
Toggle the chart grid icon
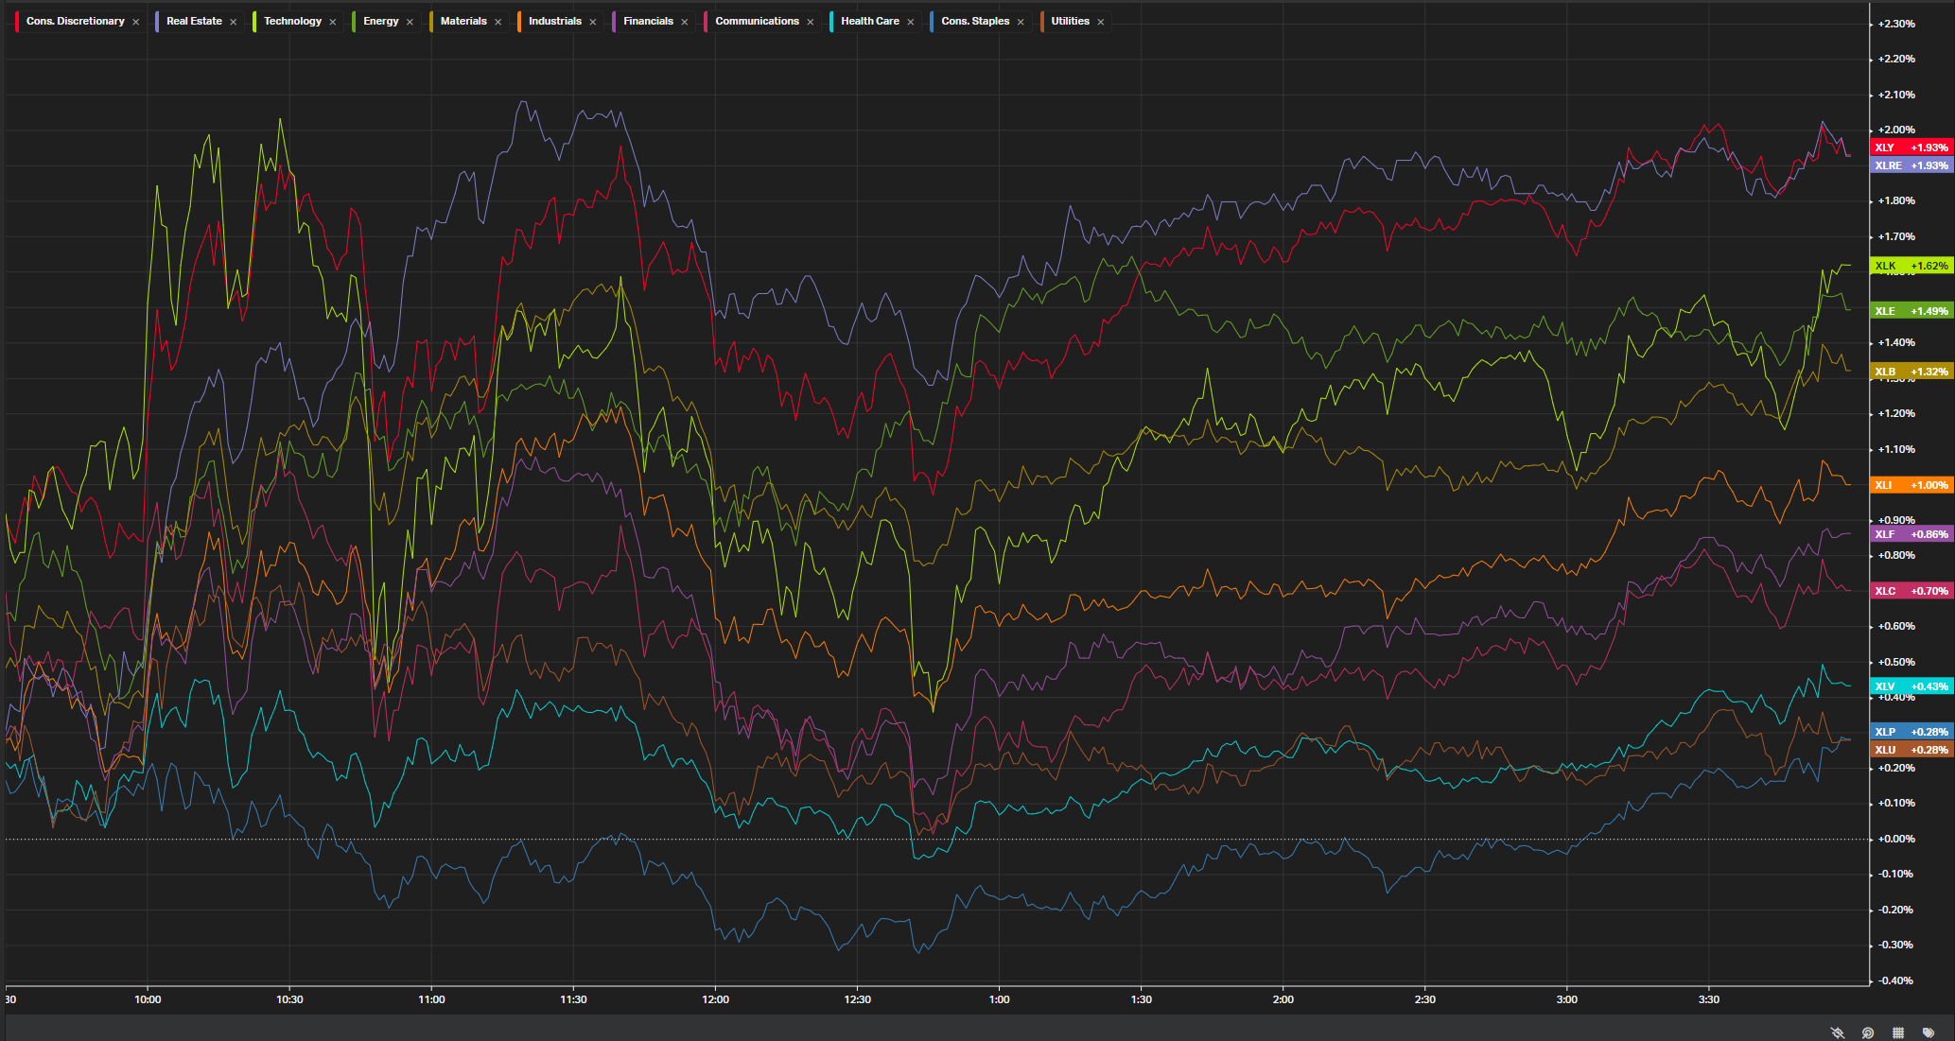pos(1897,1032)
